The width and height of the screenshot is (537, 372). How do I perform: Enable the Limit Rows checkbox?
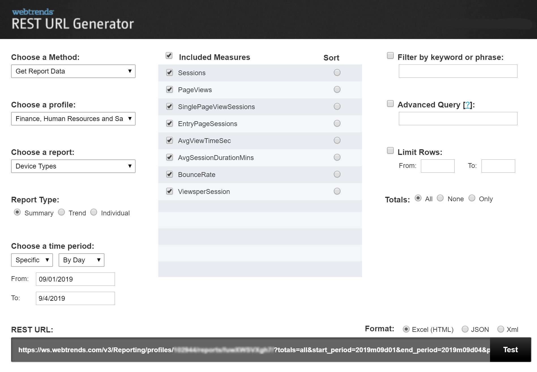[x=390, y=151]
